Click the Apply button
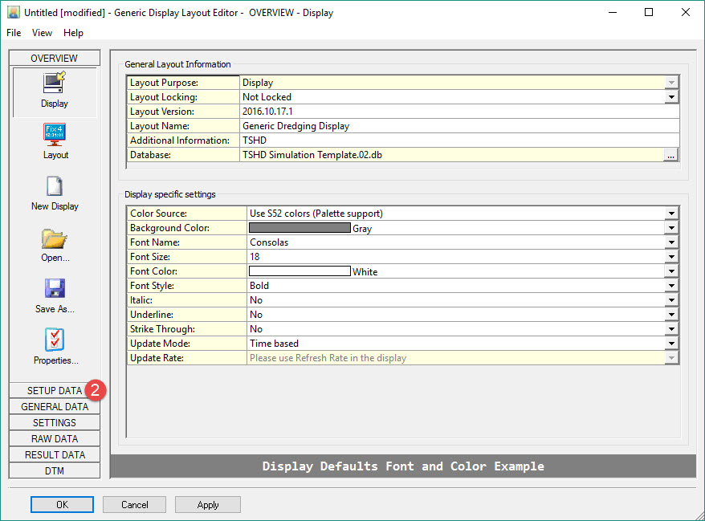Viewport: 705px width, 521px height. (207, 505)
